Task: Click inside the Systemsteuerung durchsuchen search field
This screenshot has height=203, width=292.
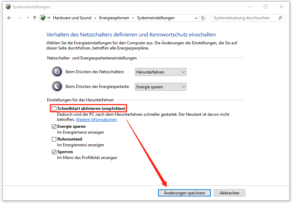Action: pos(240,18)
